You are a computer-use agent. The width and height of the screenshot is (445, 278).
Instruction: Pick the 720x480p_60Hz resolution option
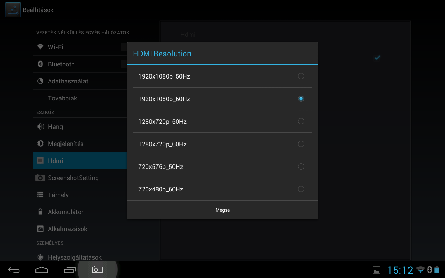click(222, 189)
